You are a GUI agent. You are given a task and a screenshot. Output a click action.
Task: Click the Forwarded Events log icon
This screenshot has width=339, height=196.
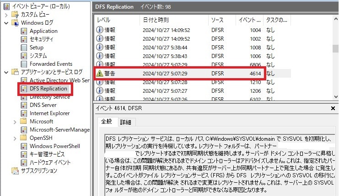click(x=24, y=64)
